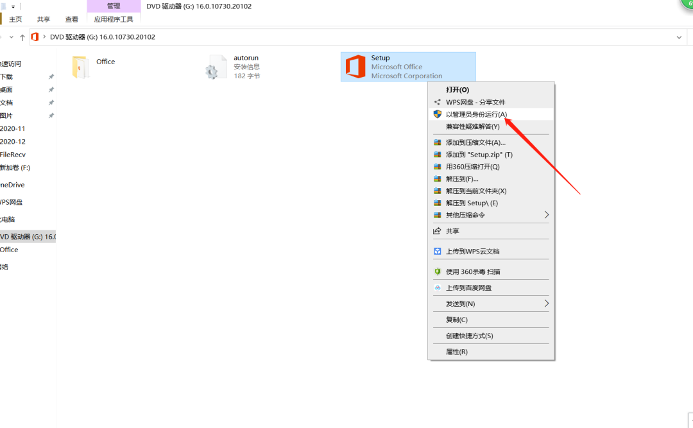Viewport: 693px width, 428px height.
Task: Click the archive icon beside 解压到(F)
Action: [x=438, y=178]
